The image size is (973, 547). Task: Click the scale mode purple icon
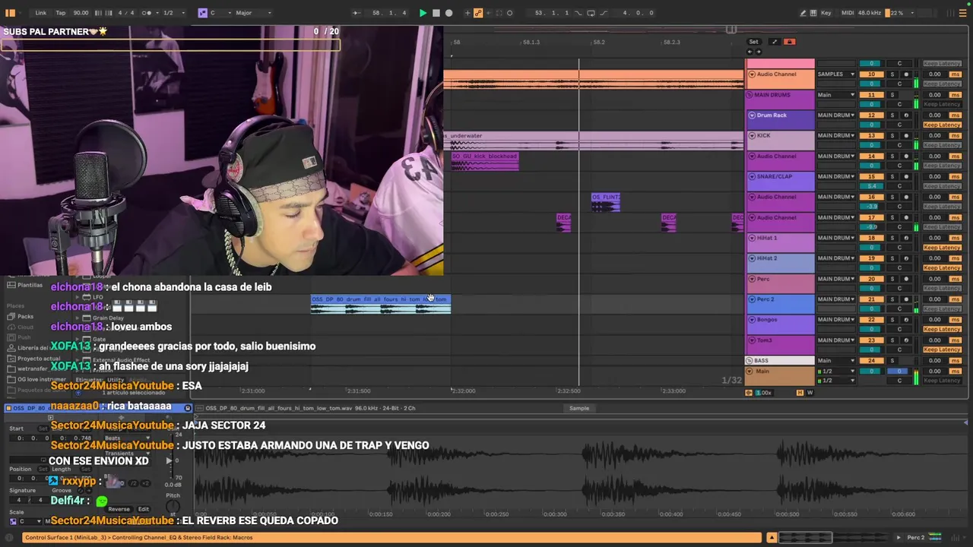click(202, 13)
